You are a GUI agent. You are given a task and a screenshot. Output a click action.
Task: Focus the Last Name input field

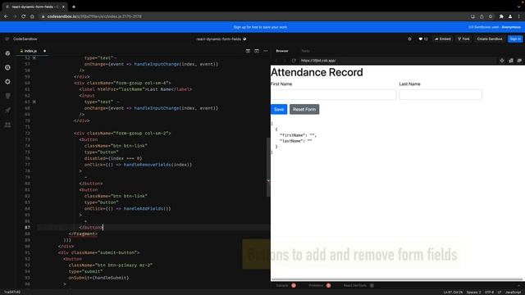(x=441, y=95)
